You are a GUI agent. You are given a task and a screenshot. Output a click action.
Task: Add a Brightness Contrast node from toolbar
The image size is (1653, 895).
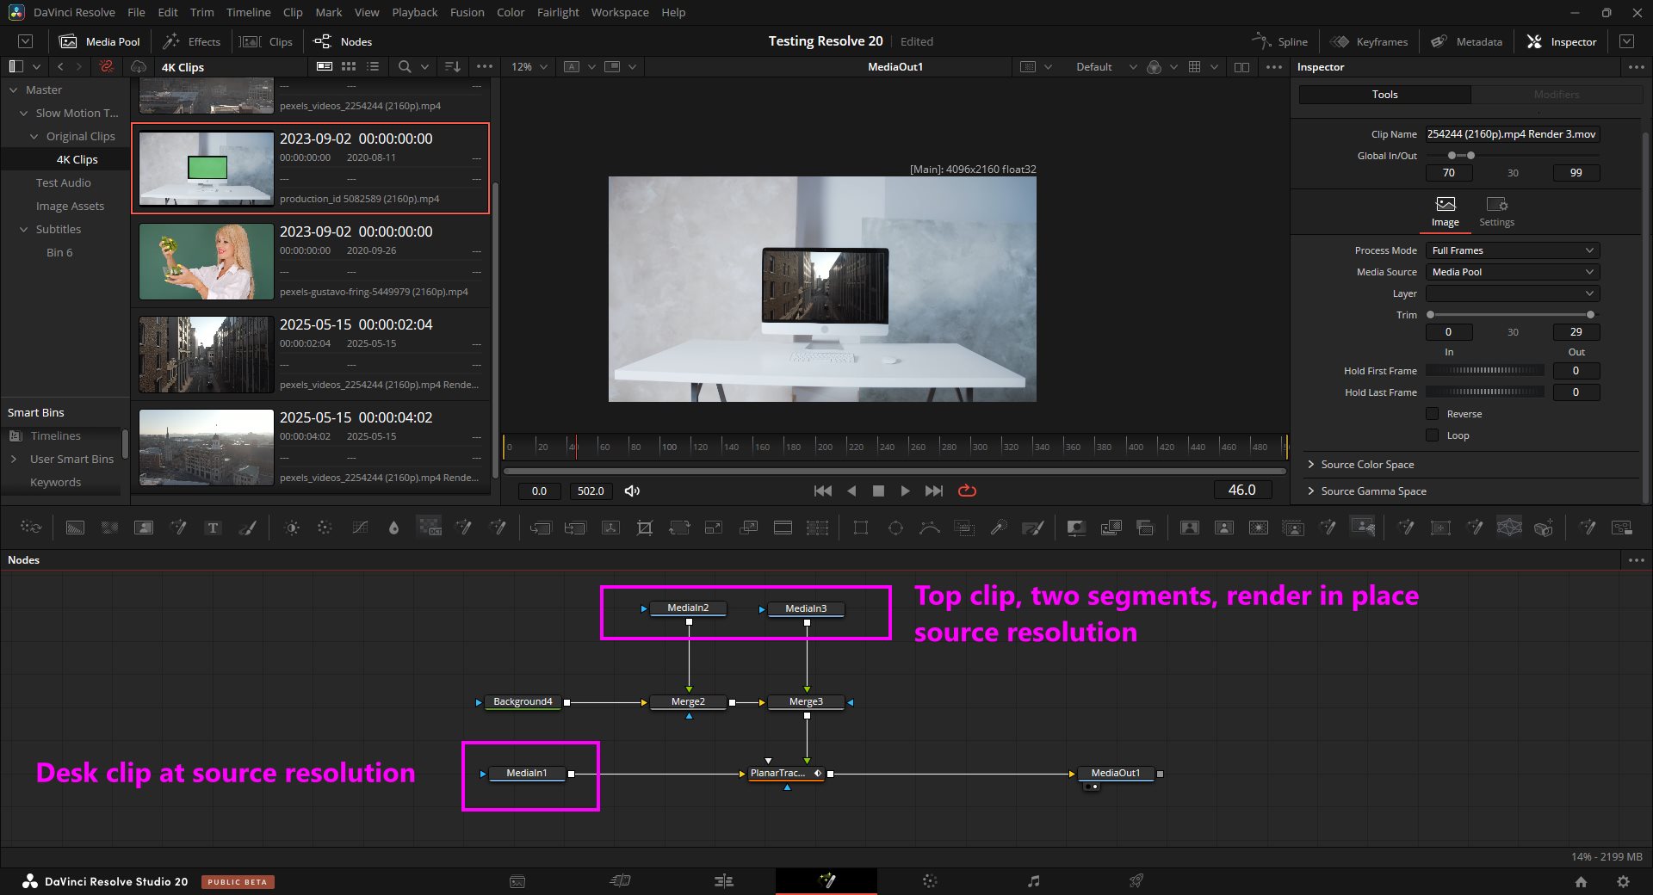[292, 528]
